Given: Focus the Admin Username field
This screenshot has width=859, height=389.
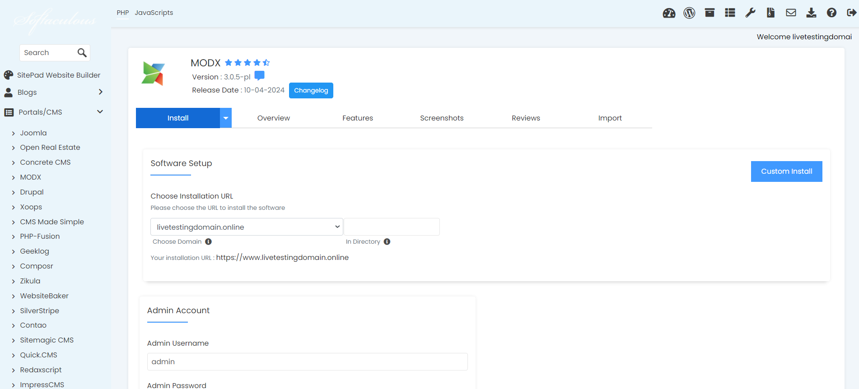Looking at the screenshot, I should 308,362.
